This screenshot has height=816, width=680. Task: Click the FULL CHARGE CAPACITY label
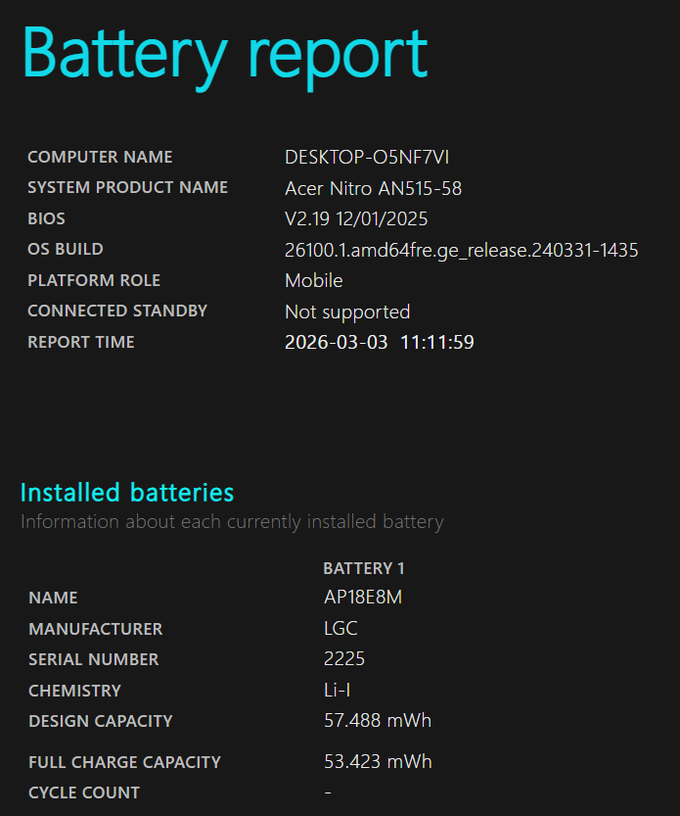pos(124,761)
